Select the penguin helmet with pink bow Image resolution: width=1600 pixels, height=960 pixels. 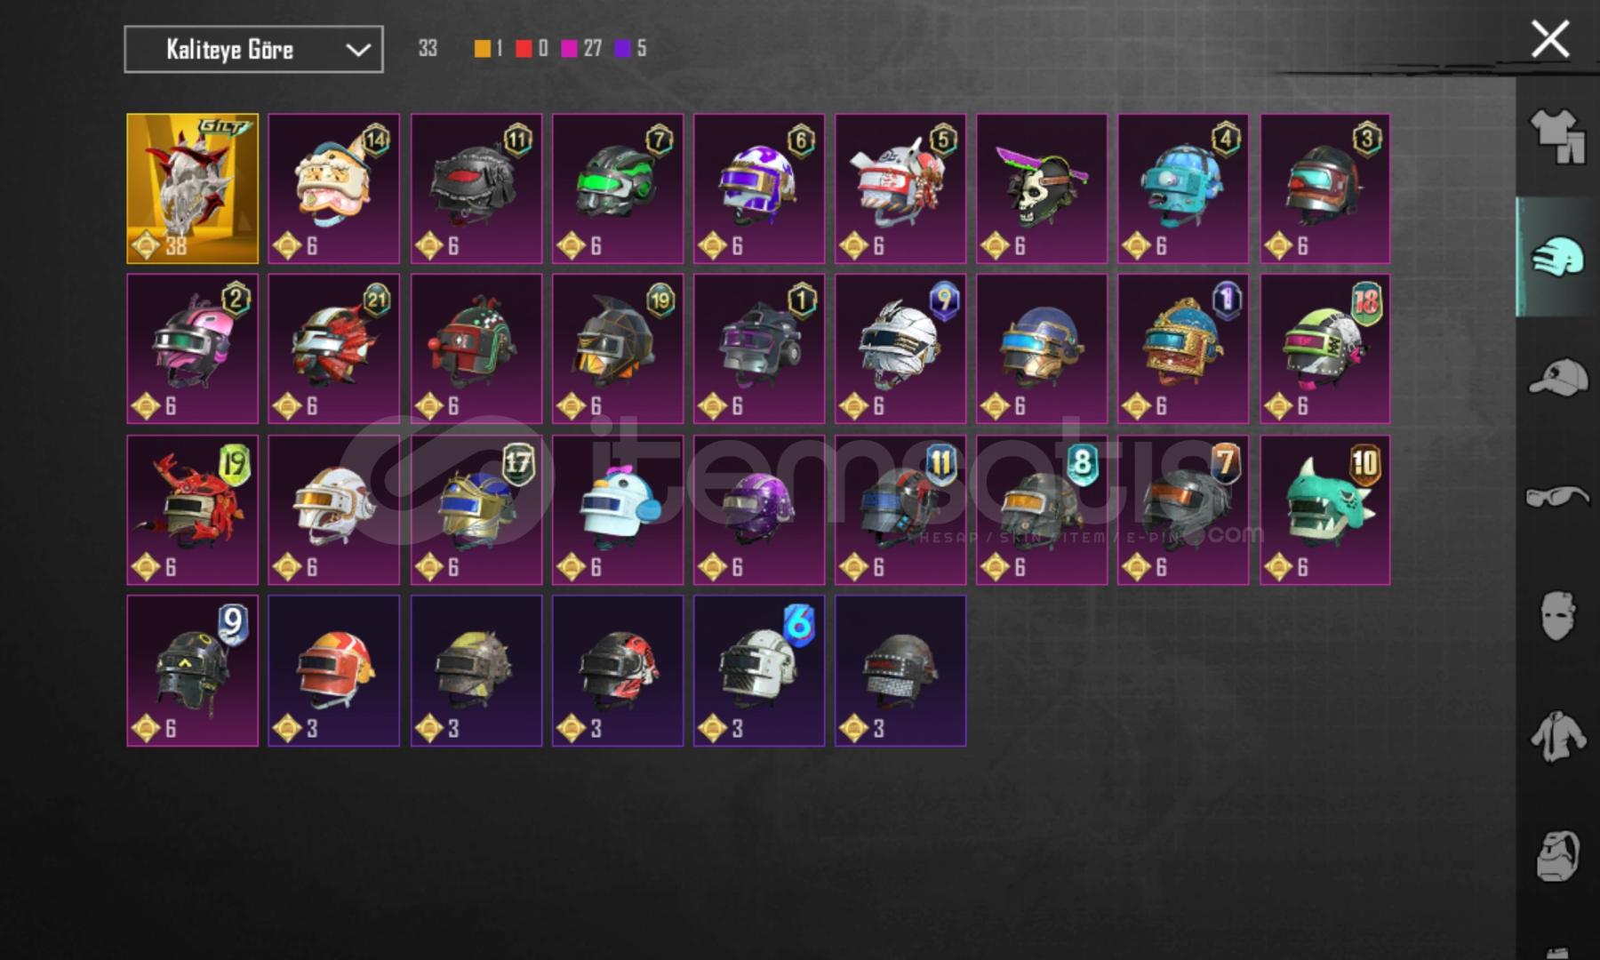tap(618, 510)
